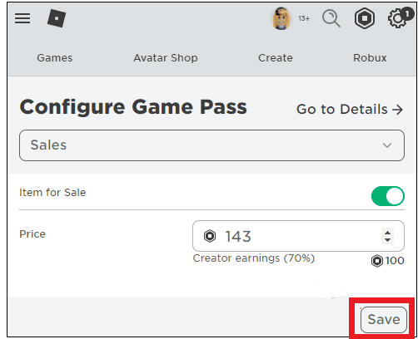This screenshot has height=339, width=418.
Task: Go to the Avatar Shop tab
Action: click(x=166, y=58)
